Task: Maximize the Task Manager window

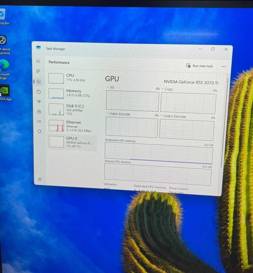Action: (213, 49)
